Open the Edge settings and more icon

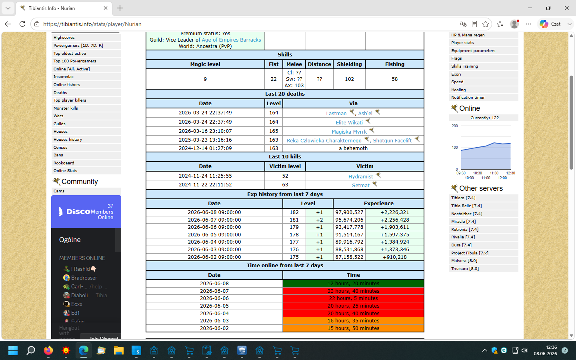(x=529, y=24)
